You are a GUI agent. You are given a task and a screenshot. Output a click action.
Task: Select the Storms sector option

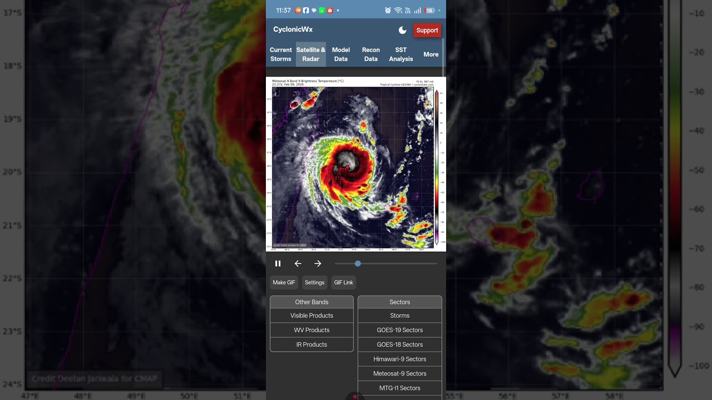point(400,316)
